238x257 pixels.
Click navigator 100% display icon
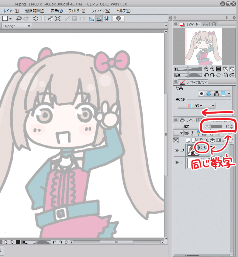point(219,69)
